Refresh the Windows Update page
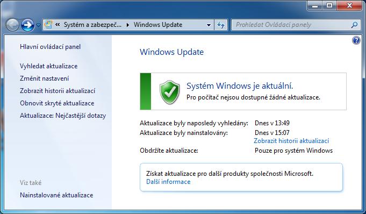This screenshot has height=214, width=366. 220,25
